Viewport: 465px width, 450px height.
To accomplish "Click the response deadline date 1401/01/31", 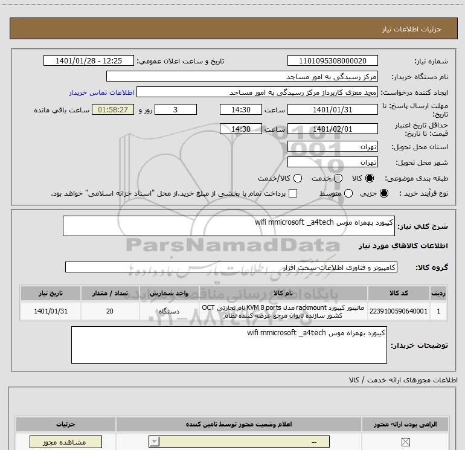I will coord(332,109).
